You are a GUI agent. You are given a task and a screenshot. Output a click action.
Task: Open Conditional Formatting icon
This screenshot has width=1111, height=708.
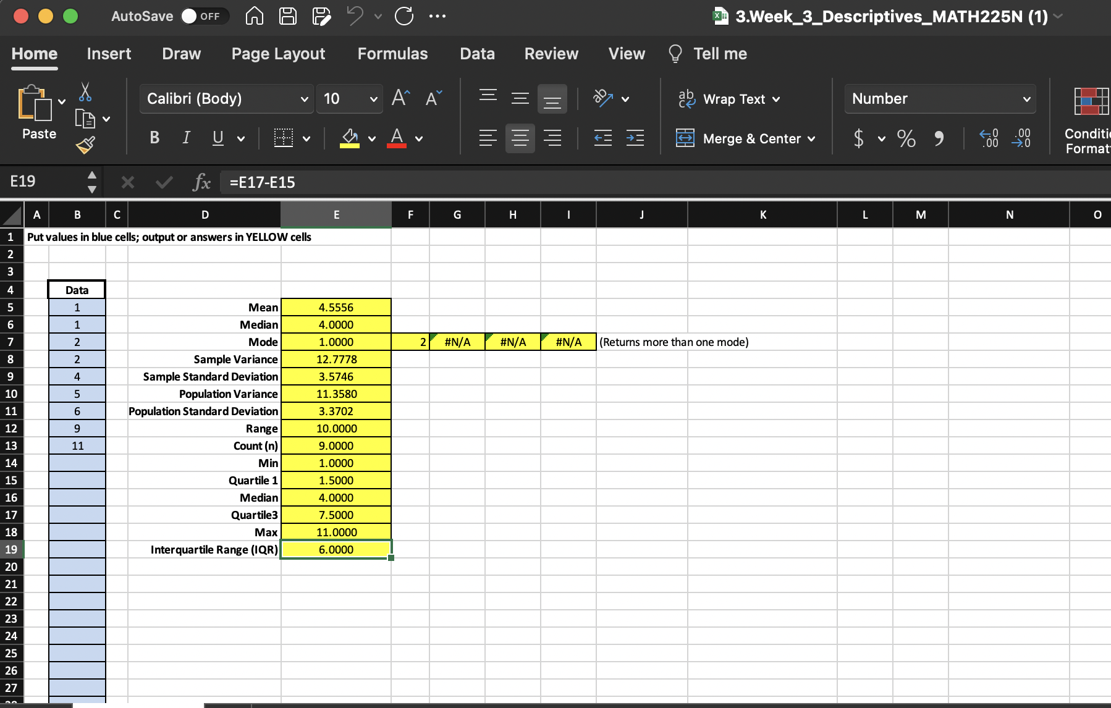(1091, 102)
